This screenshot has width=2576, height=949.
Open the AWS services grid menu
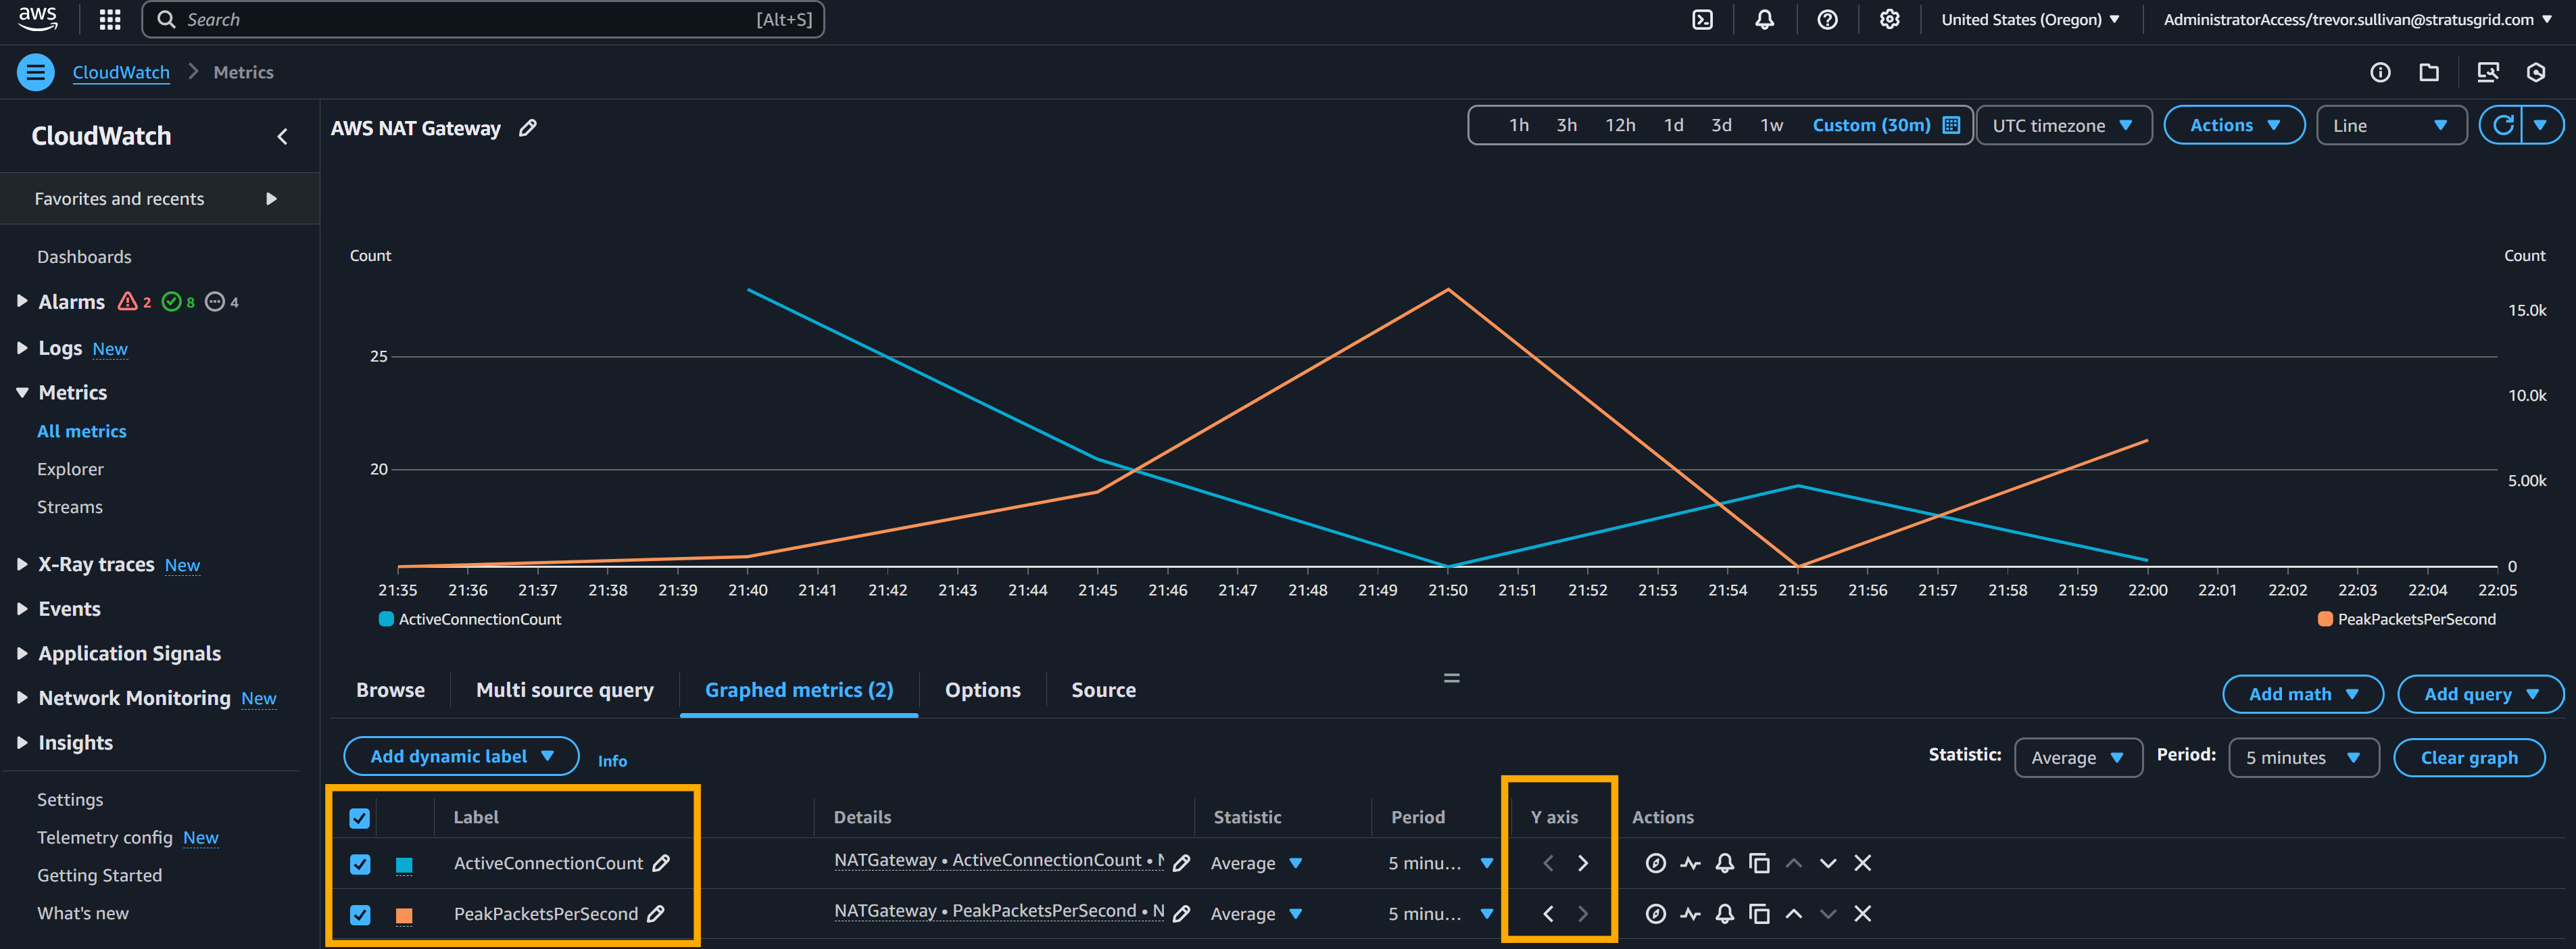110,19
